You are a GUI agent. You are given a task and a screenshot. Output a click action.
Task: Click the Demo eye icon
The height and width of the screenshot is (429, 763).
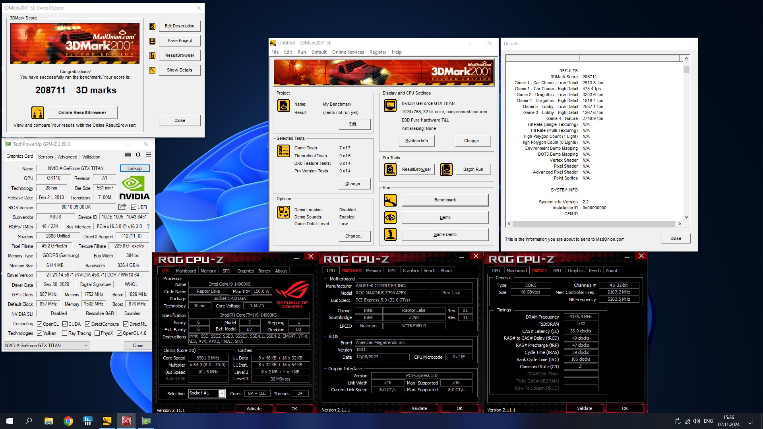pyautogui.click(x=390, y=218)
